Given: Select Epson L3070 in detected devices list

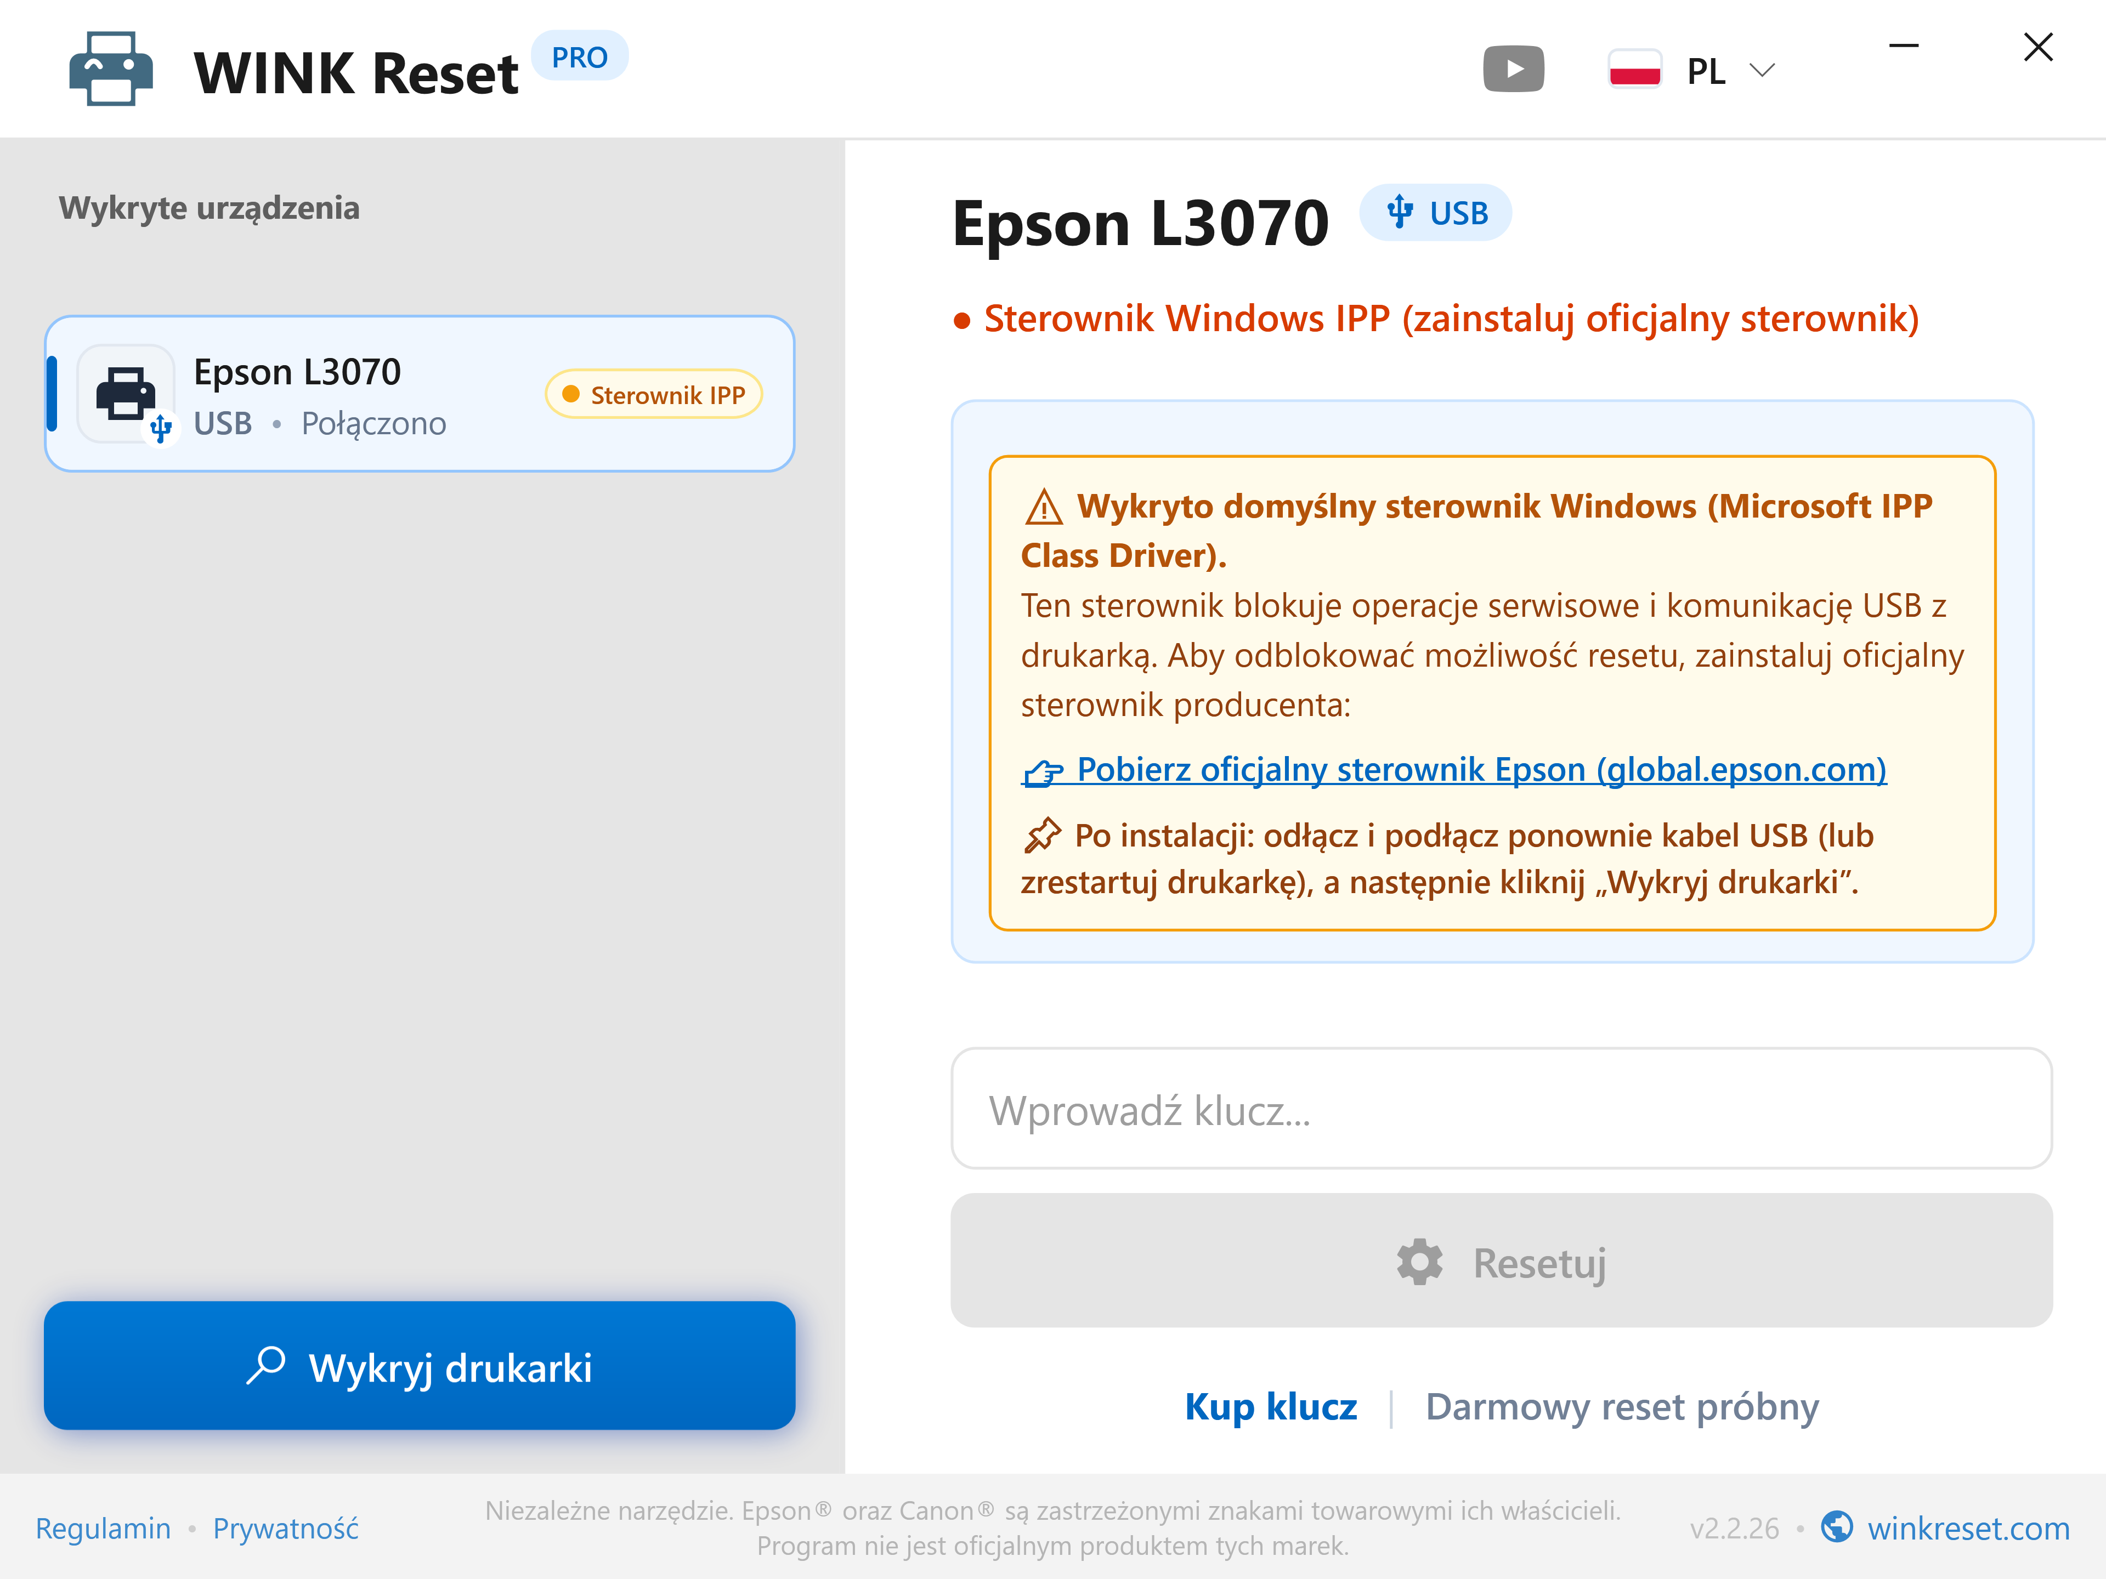Looking at the screenshot, I should [420, 394].
